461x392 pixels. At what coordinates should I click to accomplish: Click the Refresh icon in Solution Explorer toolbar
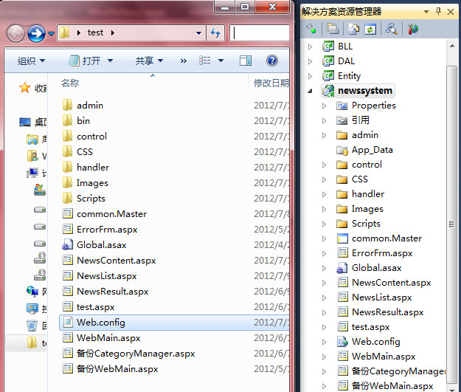(x=370, y=29)
